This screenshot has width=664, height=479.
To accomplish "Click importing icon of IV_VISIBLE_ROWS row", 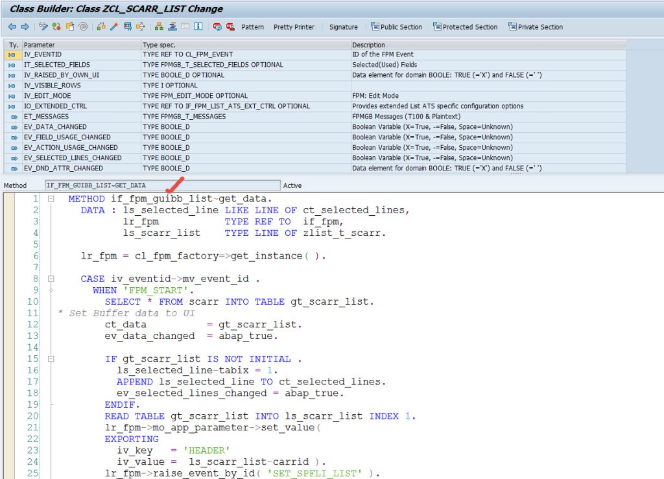I will (x=12, y=86).
